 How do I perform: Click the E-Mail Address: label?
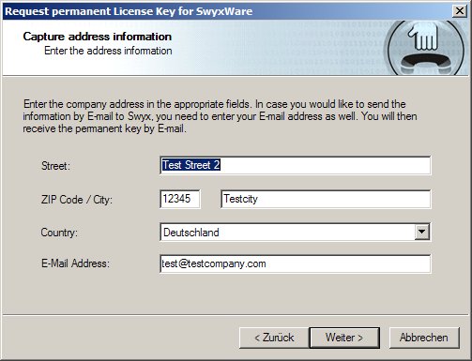pyautogui.click(x=75, y=263)
